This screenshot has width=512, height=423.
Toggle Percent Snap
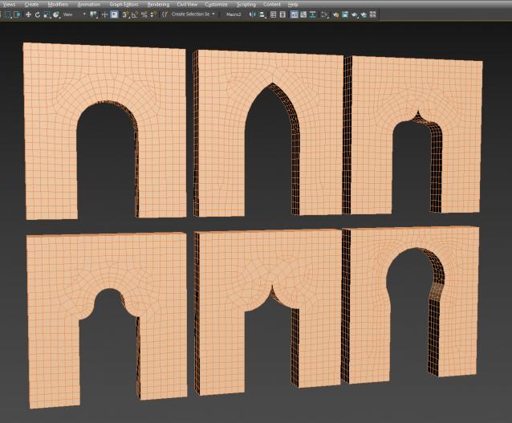tap(144, 14)
